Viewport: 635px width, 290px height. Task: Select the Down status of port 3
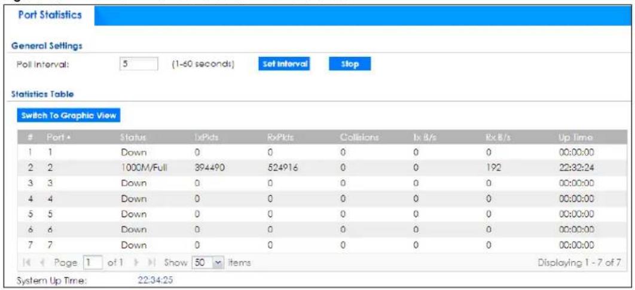133,184
